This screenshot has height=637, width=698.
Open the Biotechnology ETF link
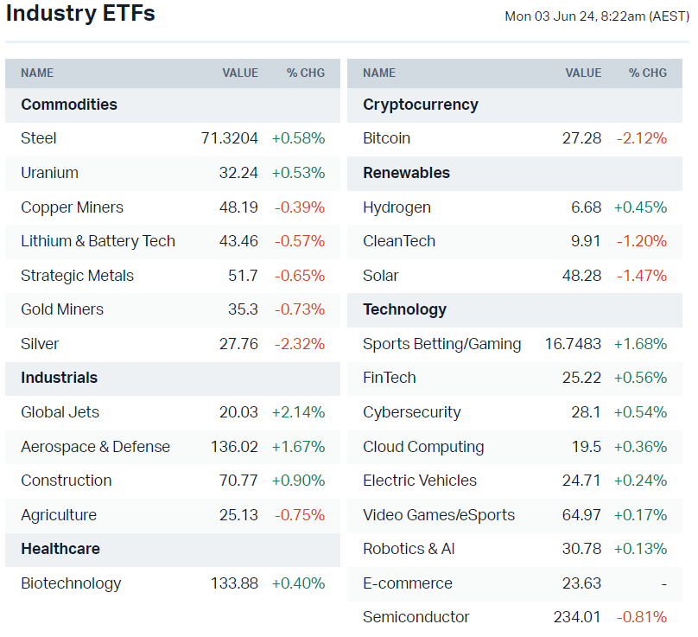click(71, 583)
